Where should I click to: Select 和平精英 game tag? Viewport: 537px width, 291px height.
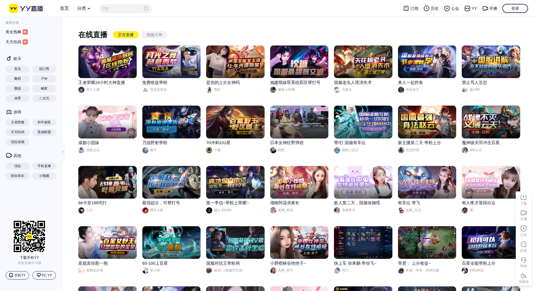44,122
